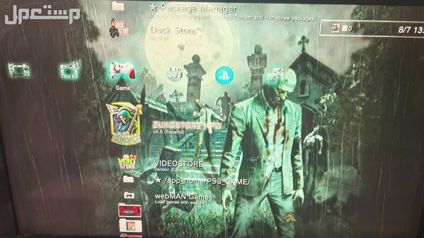This screenshot has height=238, width=424.
Task: Click the 'Versión 2.5' subtitle
Action: (x=166, y=170)
